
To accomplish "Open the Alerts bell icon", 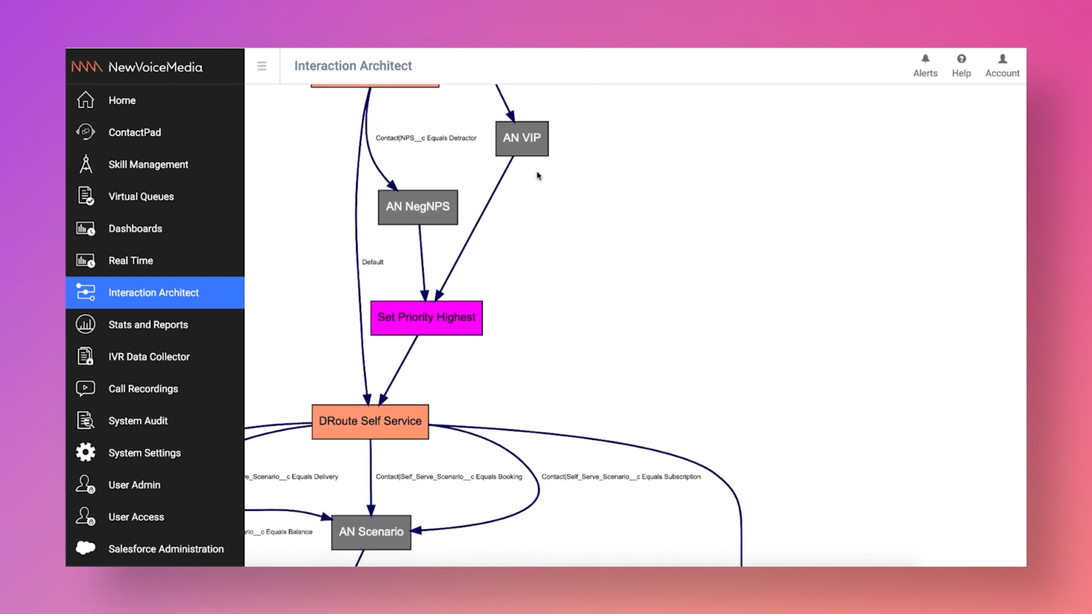I will coord(925,59).
